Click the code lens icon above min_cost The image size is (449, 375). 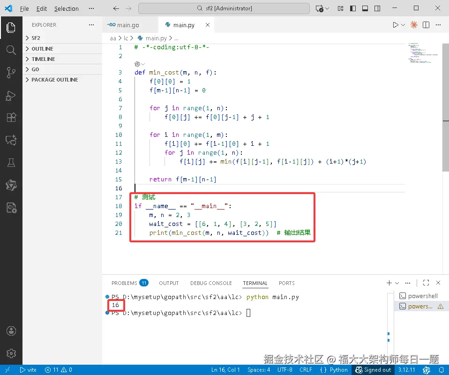(137, 64)
